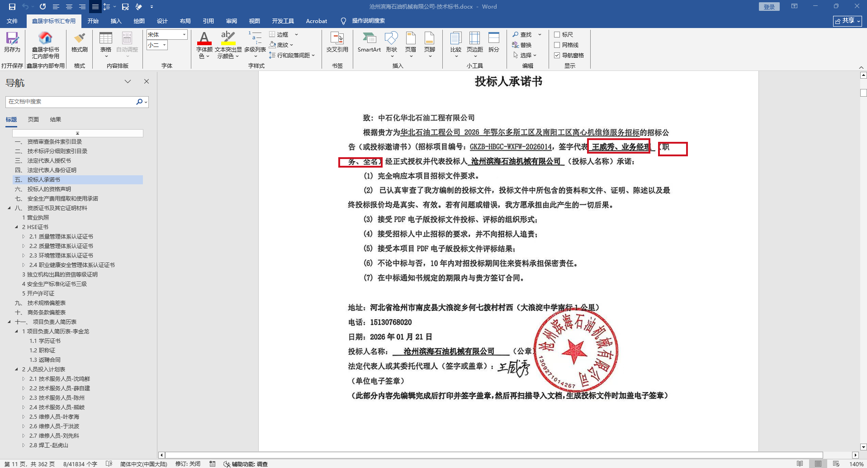
Task: Click status bar language 简体中文(中国大陆)
Action: click(x=143, y=464)
